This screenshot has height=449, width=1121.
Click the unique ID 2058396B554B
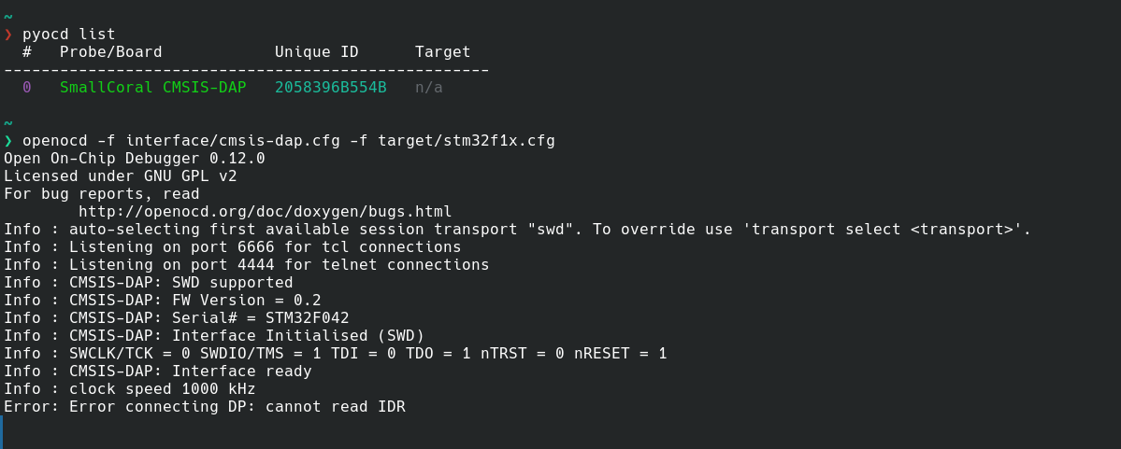point(330,88)
